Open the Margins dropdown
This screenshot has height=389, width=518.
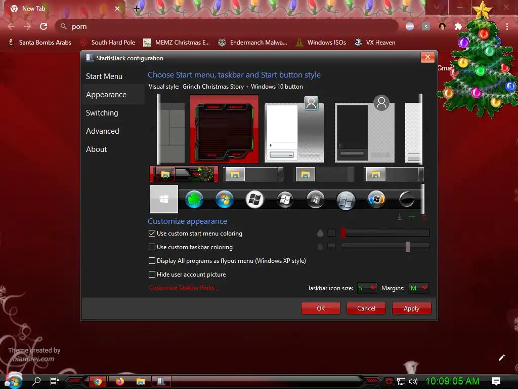click(x=418, y=288)
